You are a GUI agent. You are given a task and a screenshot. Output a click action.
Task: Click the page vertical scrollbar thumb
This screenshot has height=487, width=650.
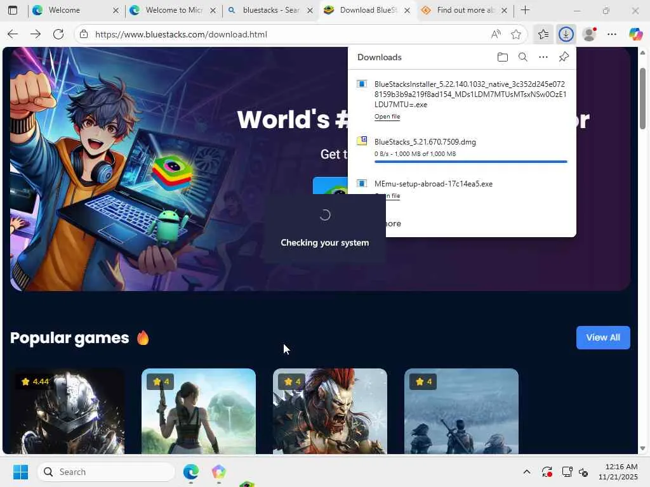[642, 98]
